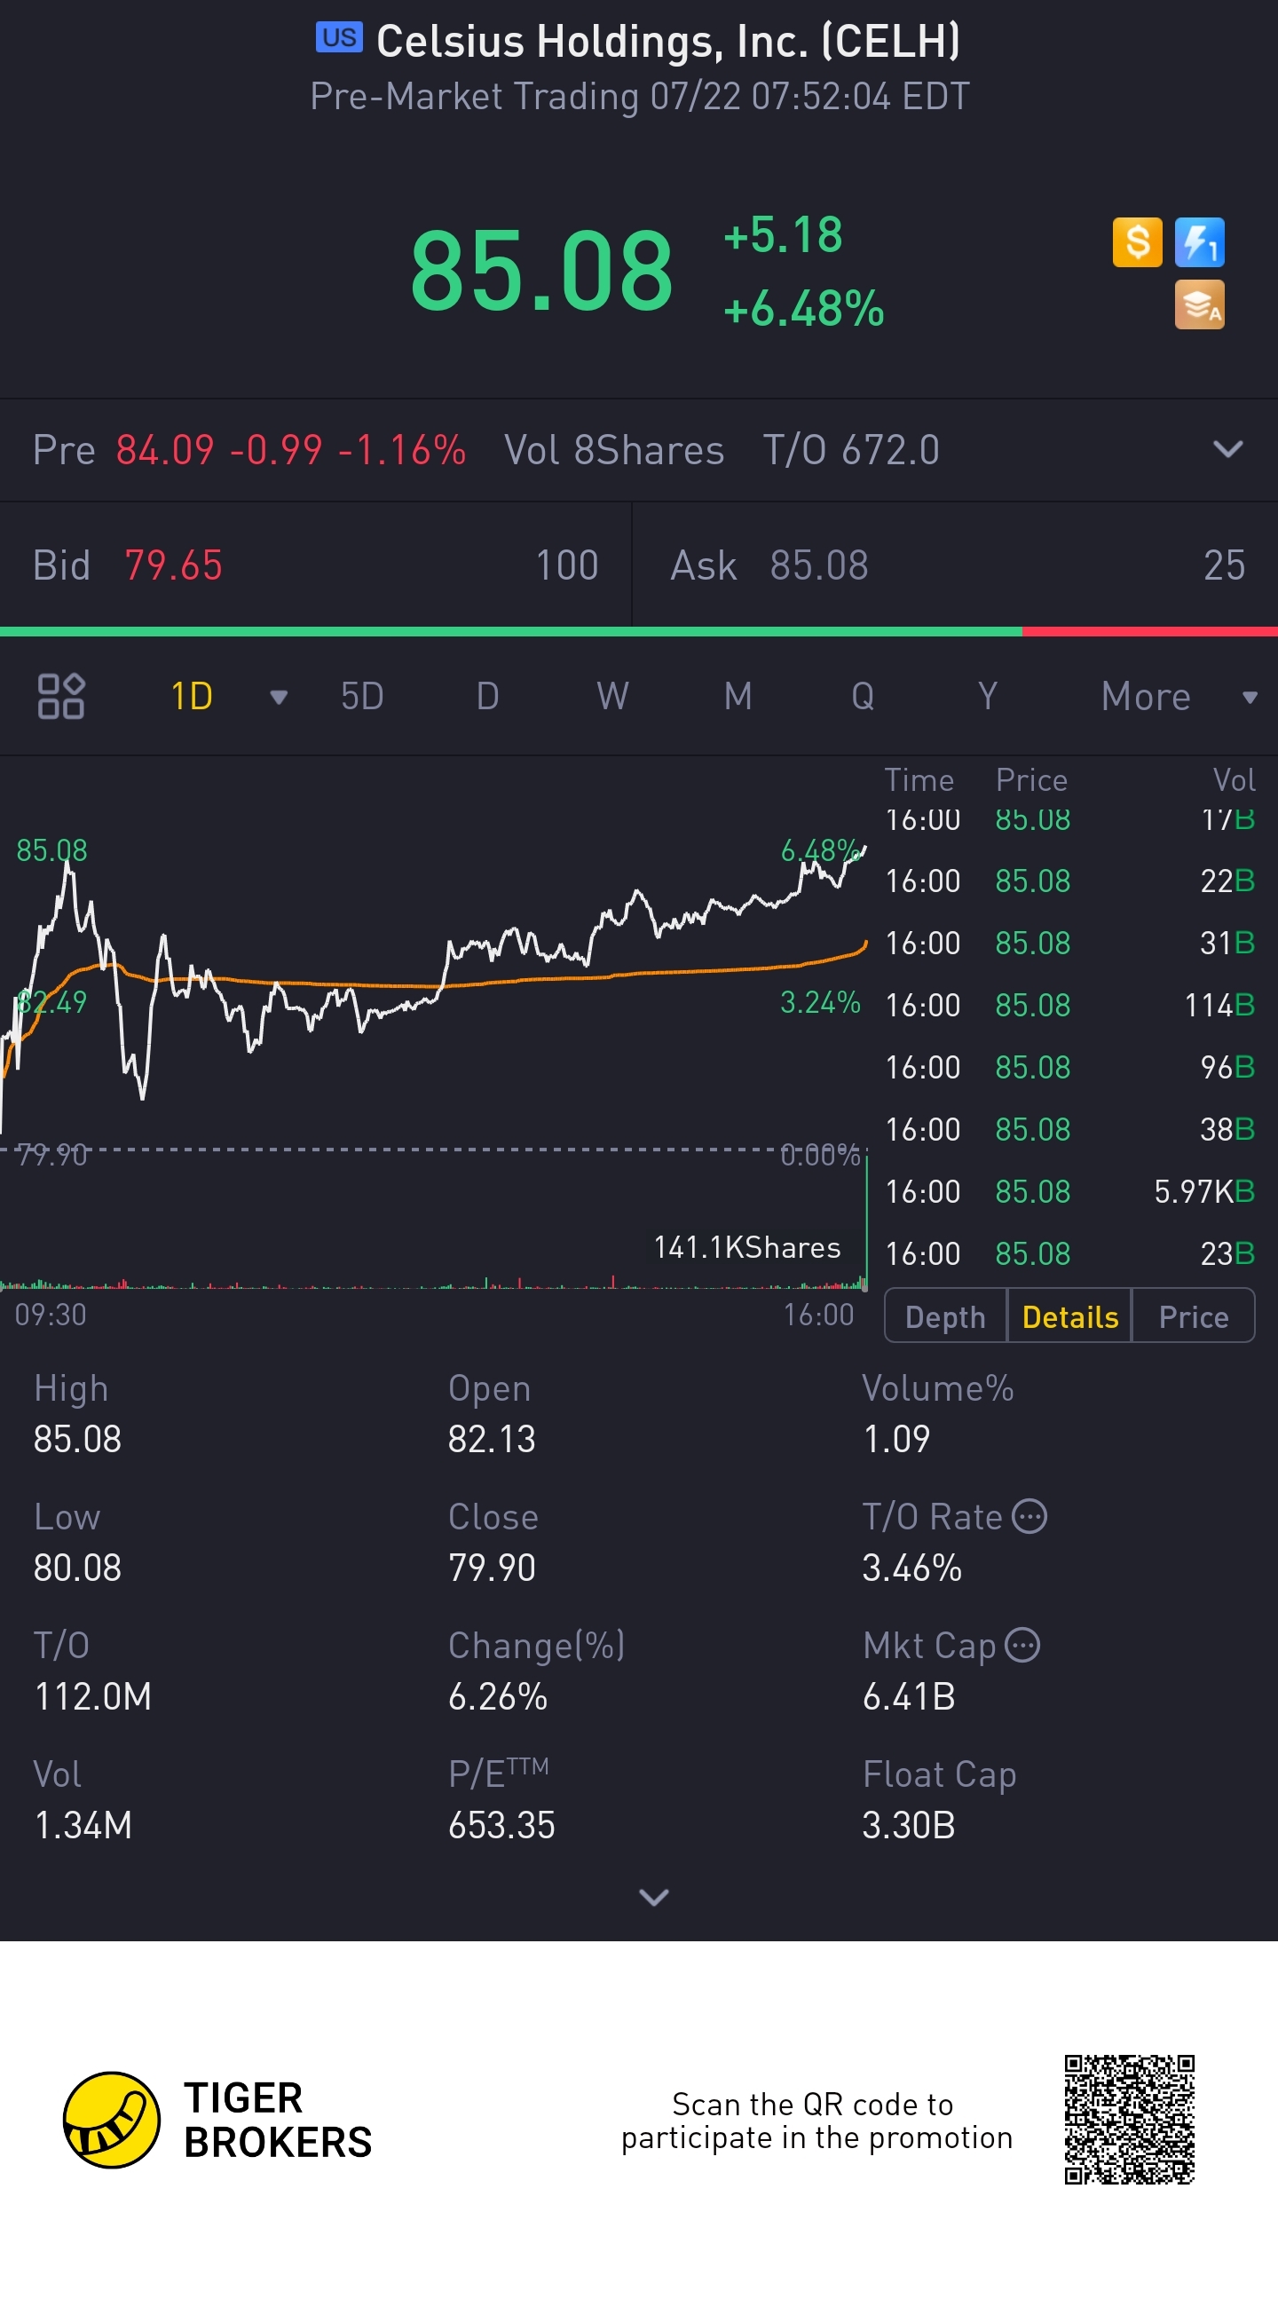Tap the Low value 80.08

pos(77,1568)
